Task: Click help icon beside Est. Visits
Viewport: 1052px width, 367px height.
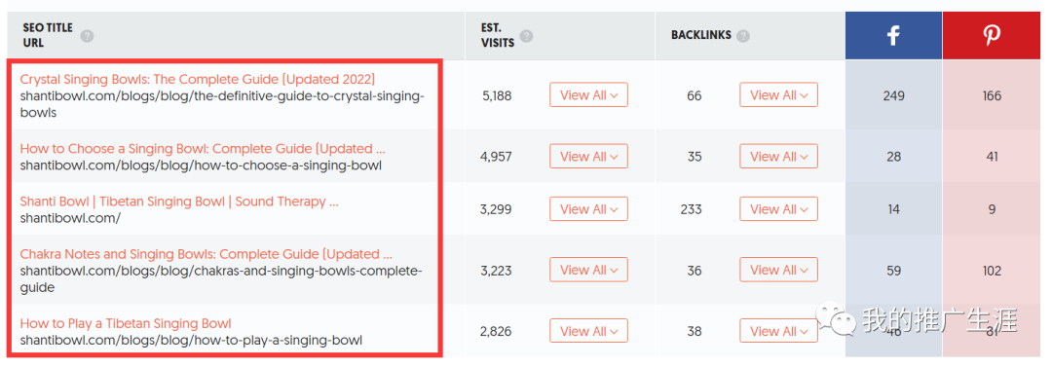Action: [527, 36]
